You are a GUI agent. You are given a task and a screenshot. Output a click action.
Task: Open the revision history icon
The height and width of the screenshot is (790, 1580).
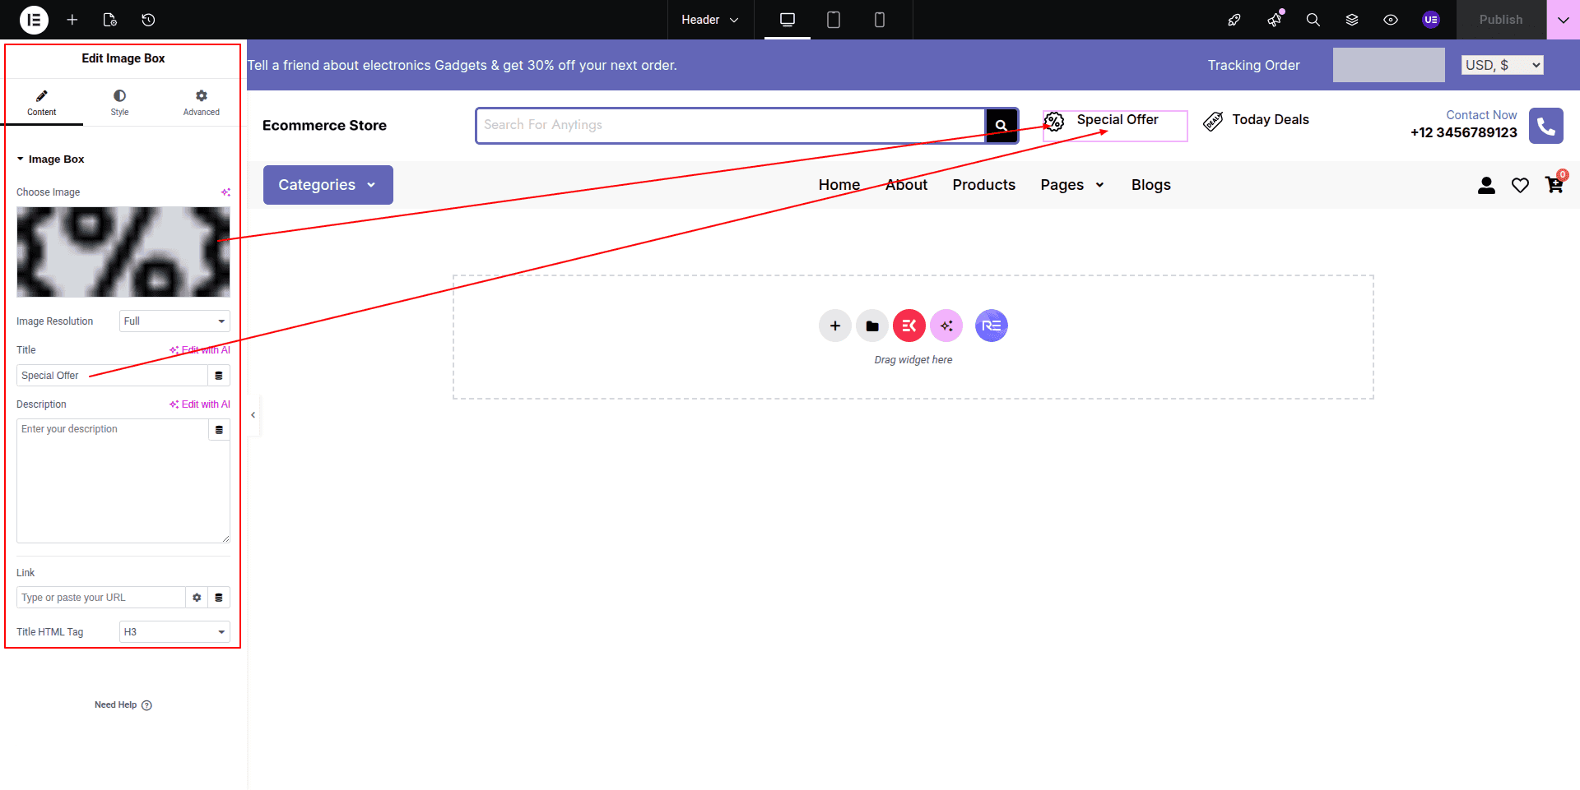coord(148,20)
